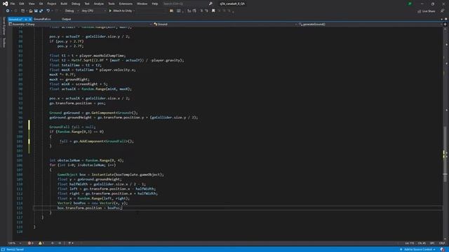
Task: Click the Open File folder icon
Action: 31,11
